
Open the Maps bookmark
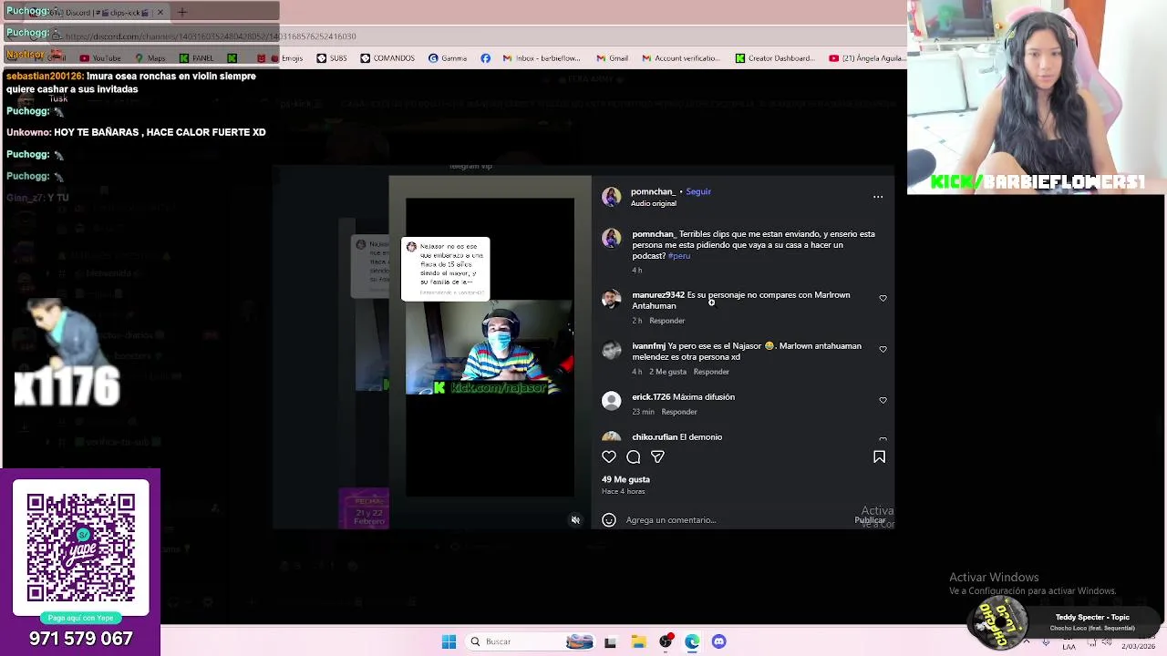click(149, 58)
